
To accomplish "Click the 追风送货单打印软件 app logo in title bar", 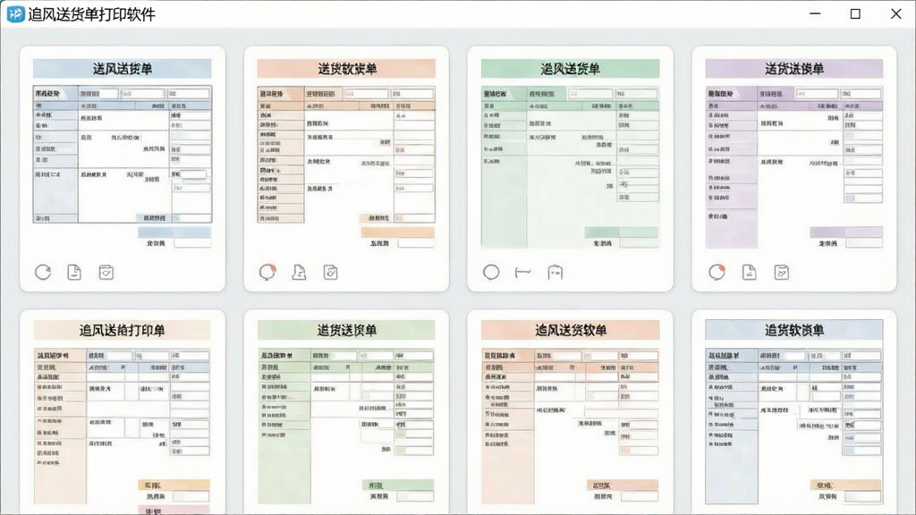I will [x=15, y=14].
